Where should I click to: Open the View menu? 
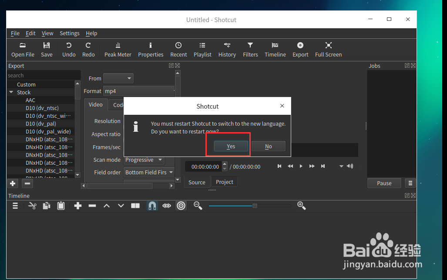[47, 33]
